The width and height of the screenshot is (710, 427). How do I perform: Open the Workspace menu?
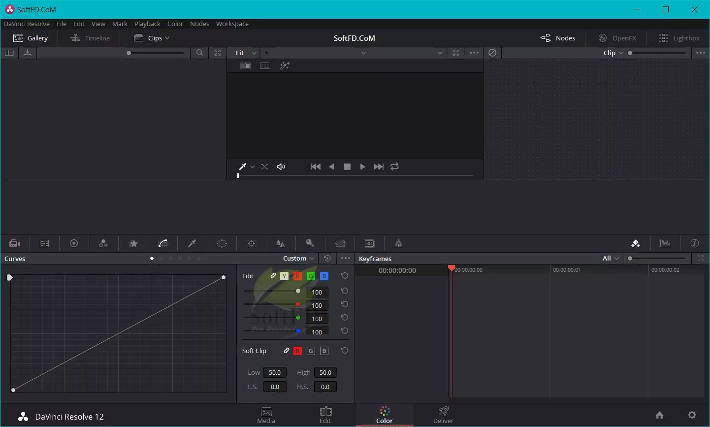pyautogui.click(x=232, y=24)
